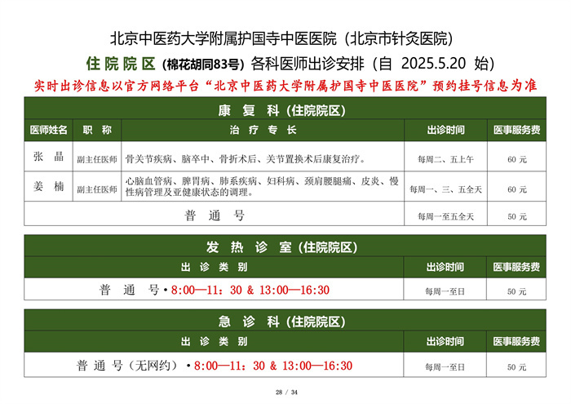Screen dimensions: 571x404
Task: Click column header 医师姓名
Action: click(48, 130)
